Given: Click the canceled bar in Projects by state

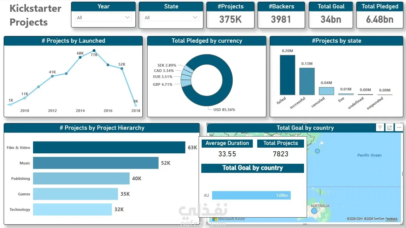Looking at the screenshot, I should tap(326, 91).
